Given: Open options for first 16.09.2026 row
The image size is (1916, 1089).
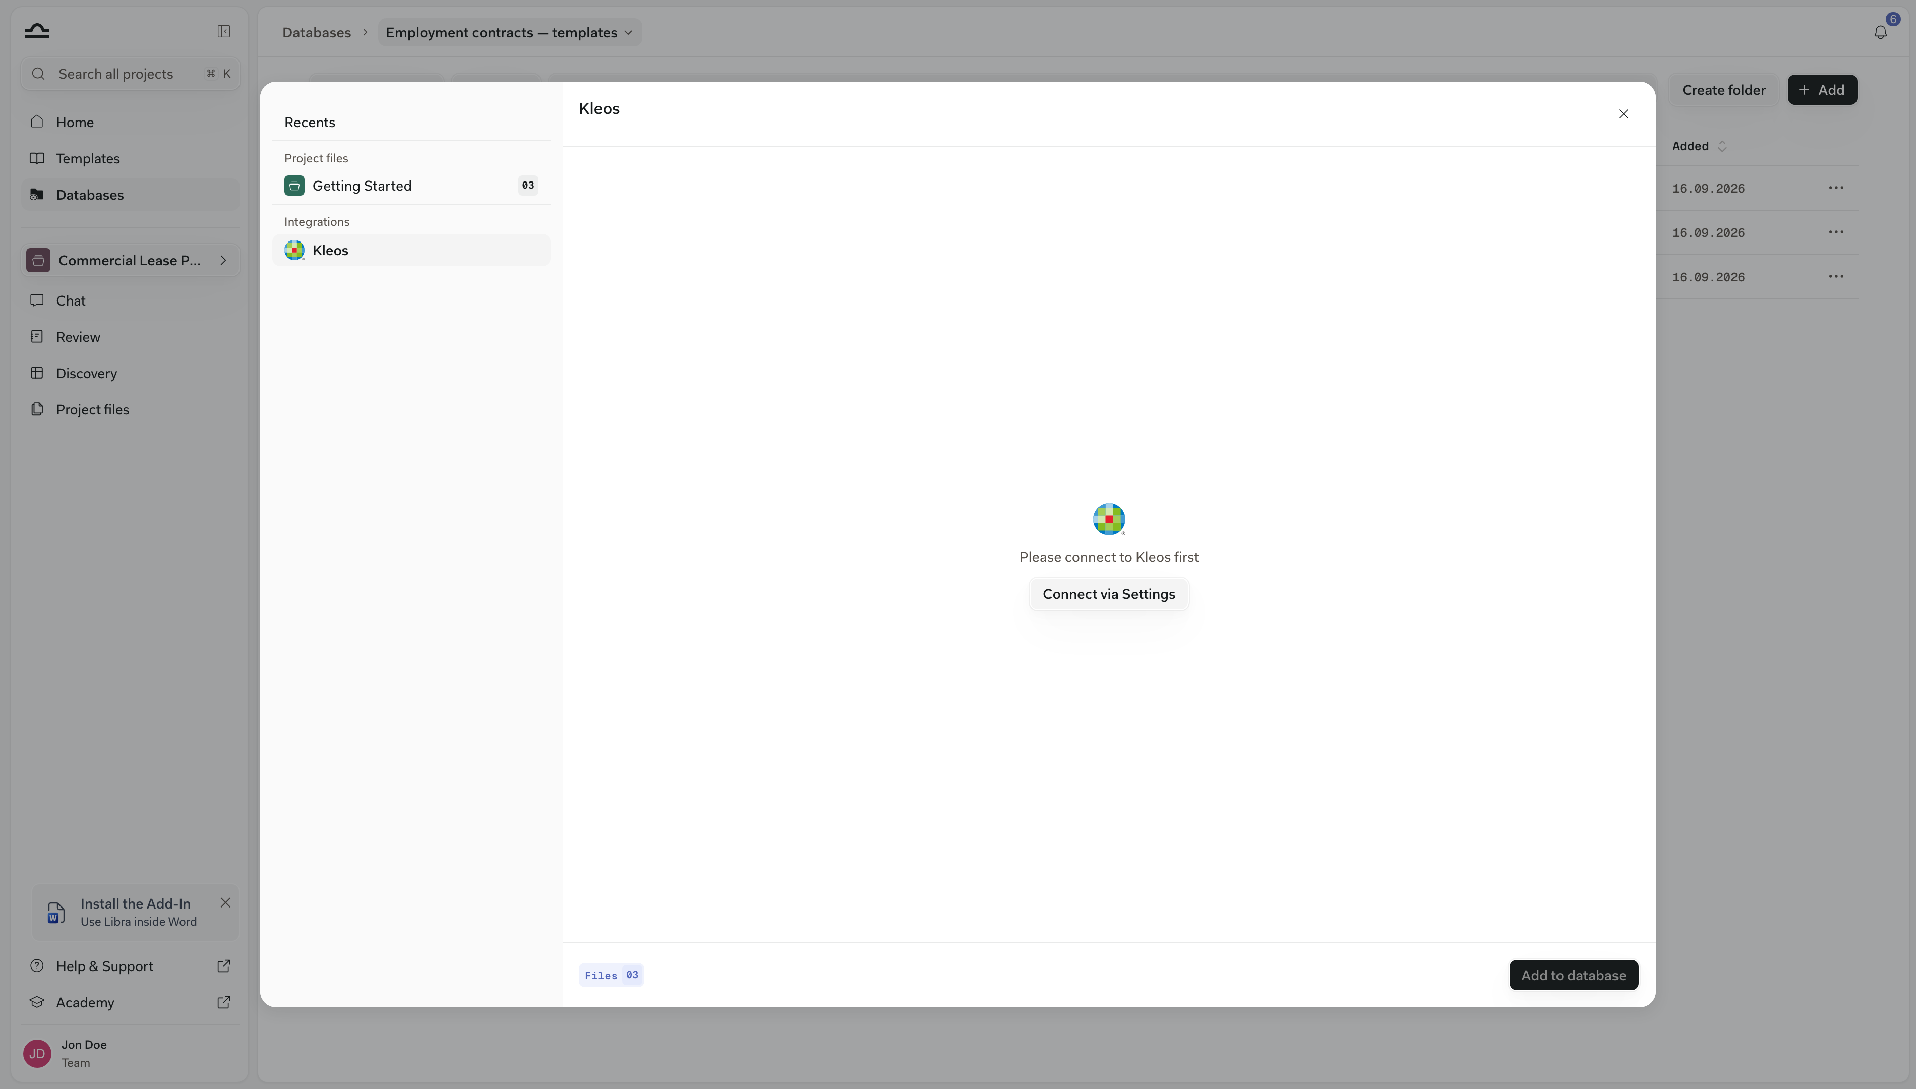Looking at the screenshot, I should click(x=1836, y=188).
